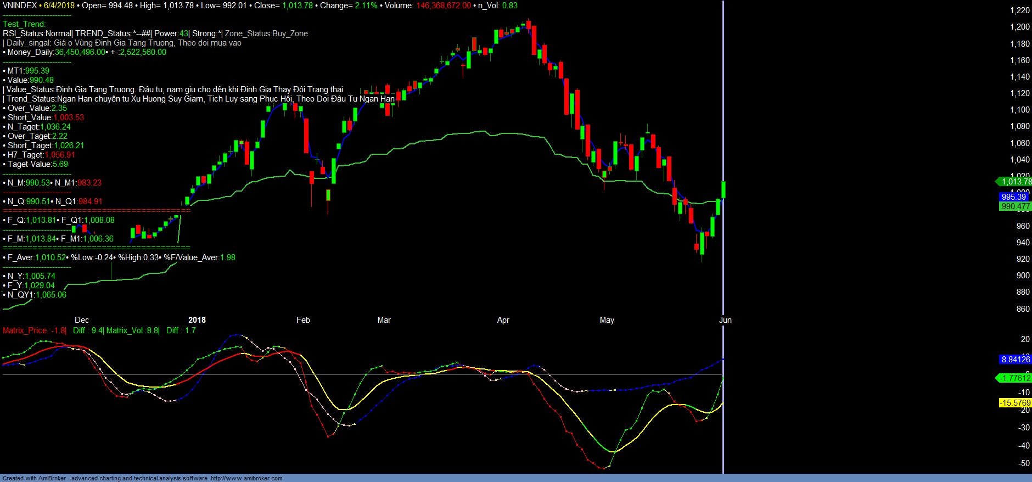The width and height of the screenshot is (1032, 482).
Task: Click the 6/4/2018 date in the chart title
Action: point(59,5)
